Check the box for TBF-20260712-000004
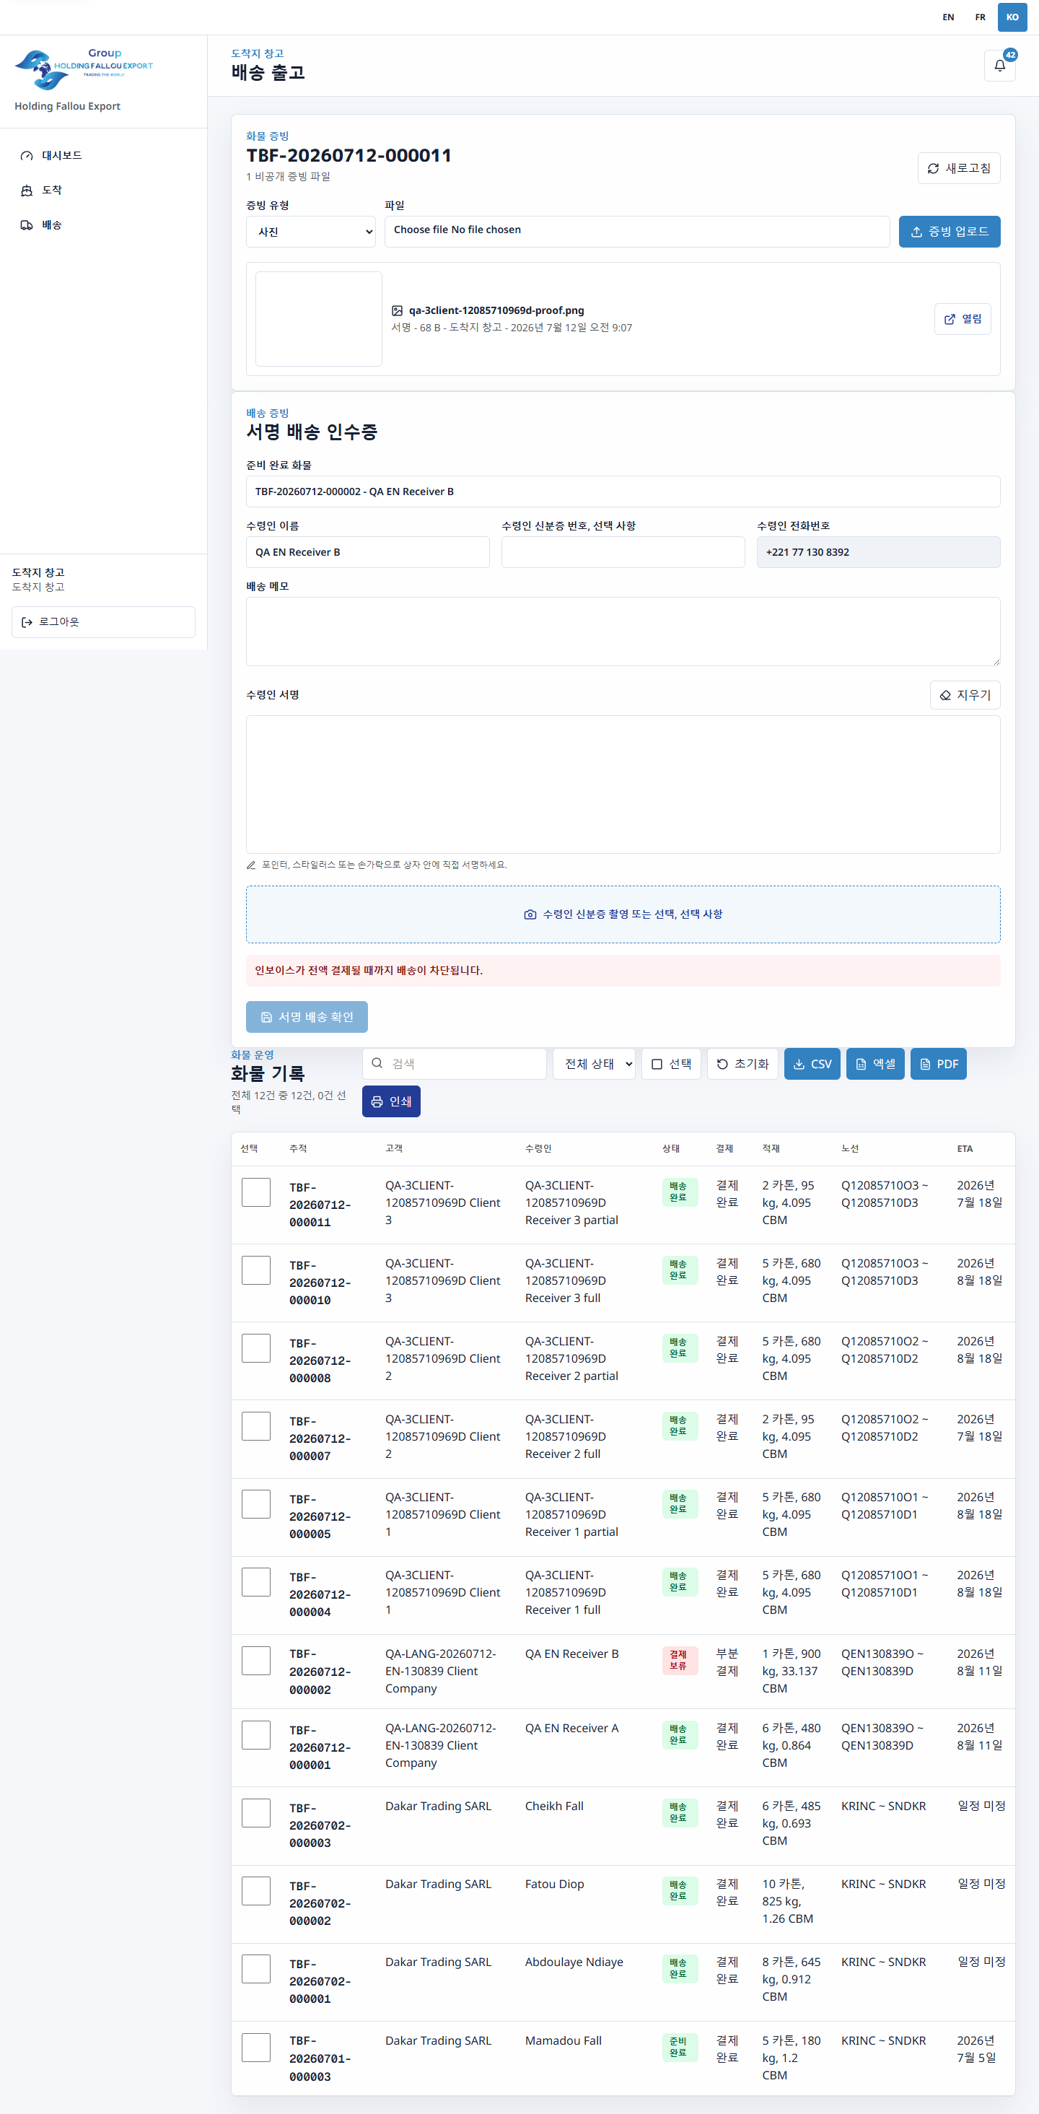 [256, 1582]
